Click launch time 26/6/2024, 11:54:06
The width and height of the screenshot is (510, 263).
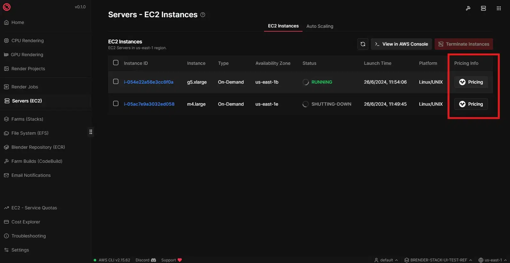[x=385, y=82]
